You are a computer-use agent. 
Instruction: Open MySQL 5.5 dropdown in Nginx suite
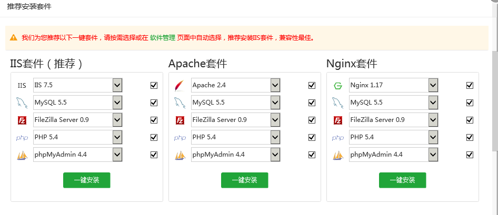[x=394, y=103]
